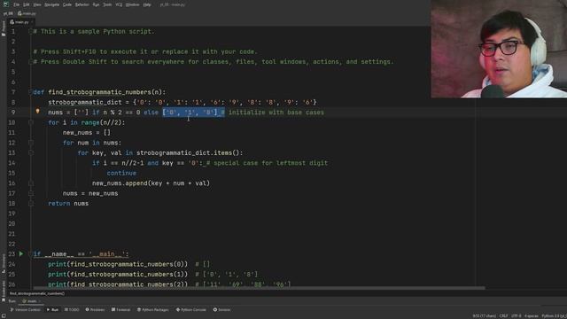Open the Window menu
Viewport: 567px width, 319px height.
coord(132,4)
